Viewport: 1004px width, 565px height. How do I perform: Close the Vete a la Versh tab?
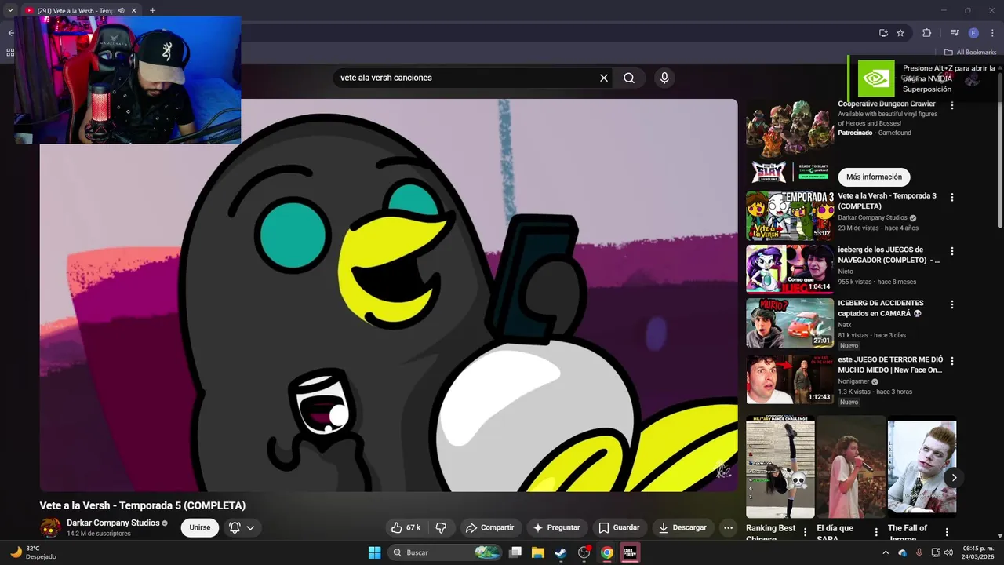coord(133,10)
